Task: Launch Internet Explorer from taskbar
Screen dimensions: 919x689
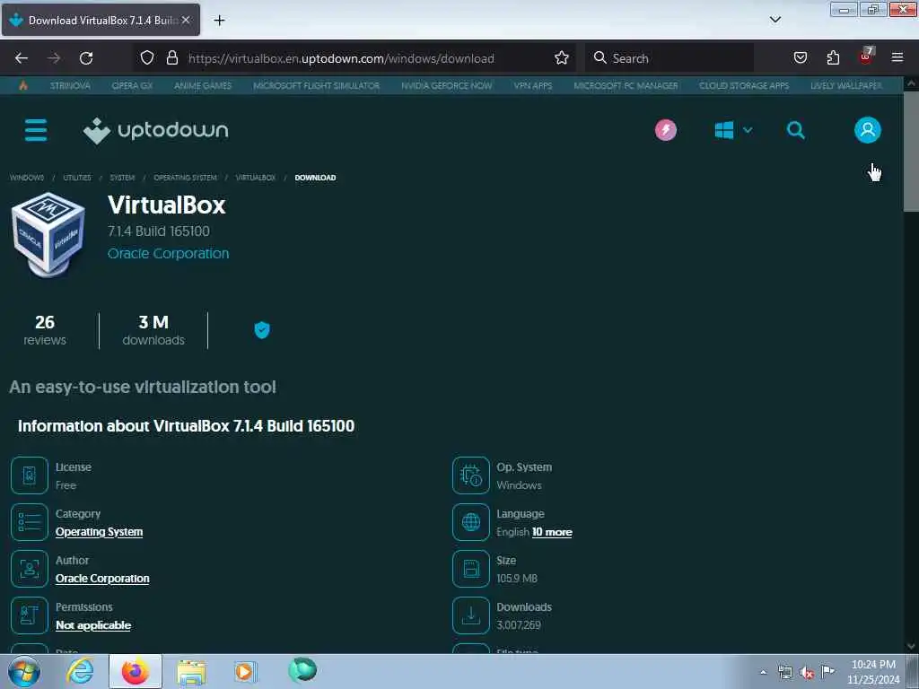Action: coord(80,671)
